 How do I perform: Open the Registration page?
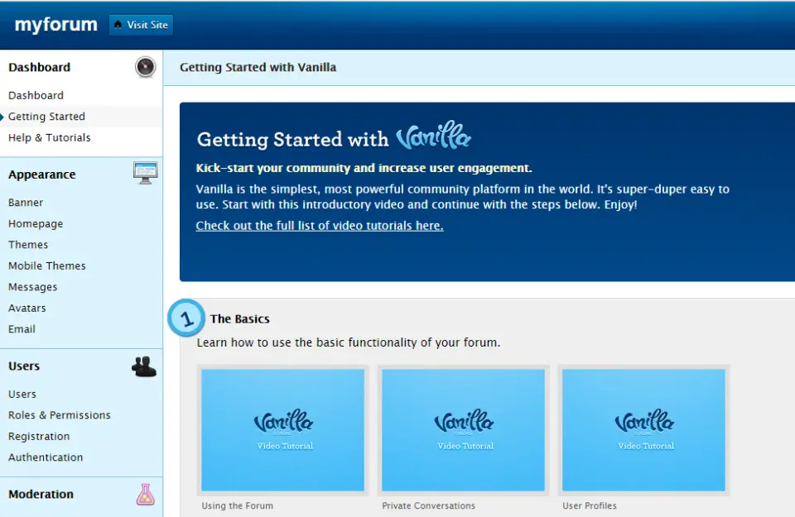pos(38,436)
